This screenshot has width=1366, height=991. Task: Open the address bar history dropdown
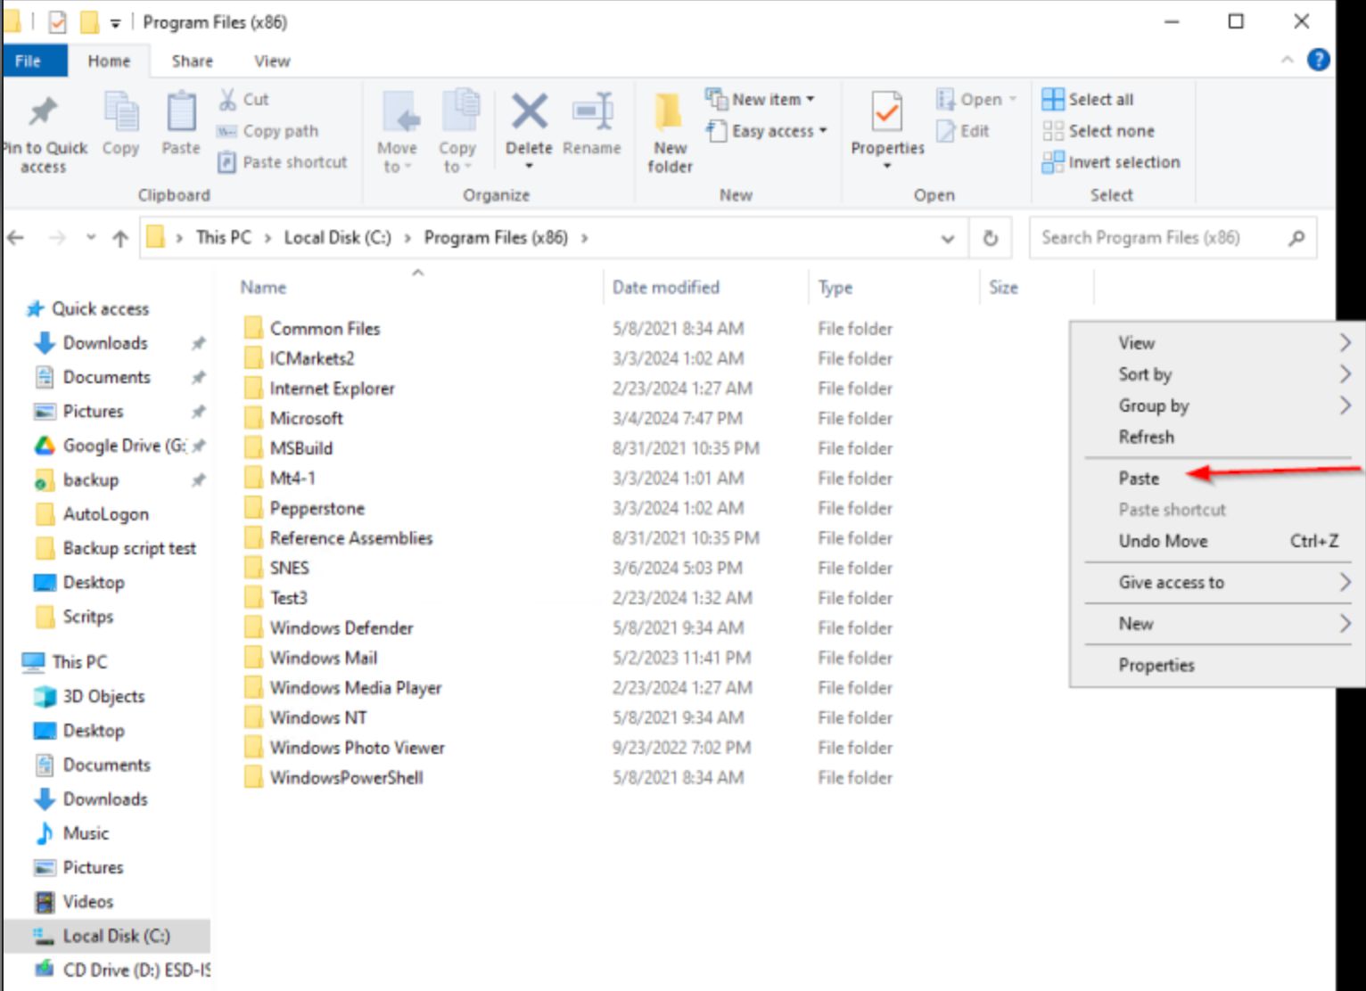[x=947, y=238]
